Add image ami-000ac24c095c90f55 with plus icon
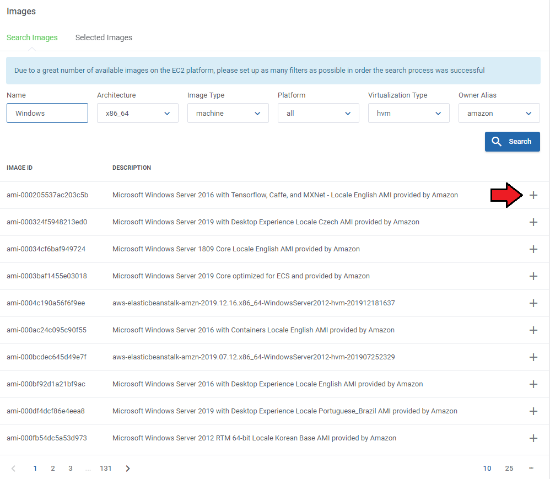Image resolution: width=550 pixels, height=479 pixels. [533, 330]
